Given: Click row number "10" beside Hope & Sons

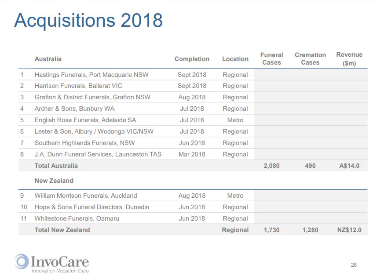Looking at the screenshot, I should [x=24, y=207].
